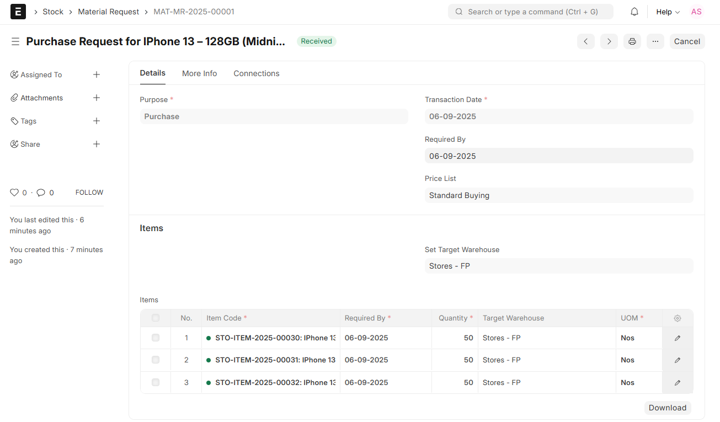Add assignee with Assigned To plus
The width and height of the screenshot is (720, 422).
[x=97, y=74]
